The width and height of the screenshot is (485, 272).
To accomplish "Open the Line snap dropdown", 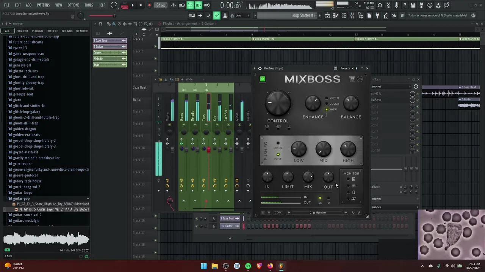I will click(x=242, y=15).
